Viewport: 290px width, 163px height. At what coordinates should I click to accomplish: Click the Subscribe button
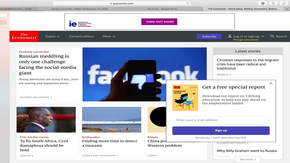click(209, 37)
